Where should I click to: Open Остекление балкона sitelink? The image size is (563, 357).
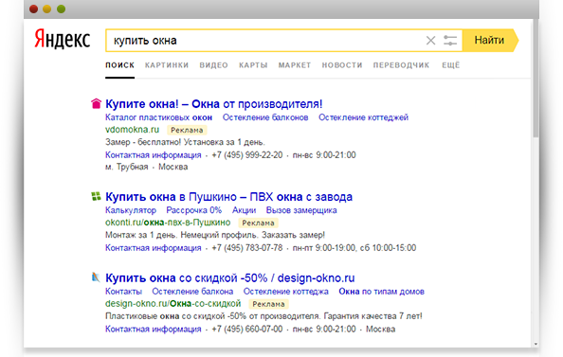192,292
